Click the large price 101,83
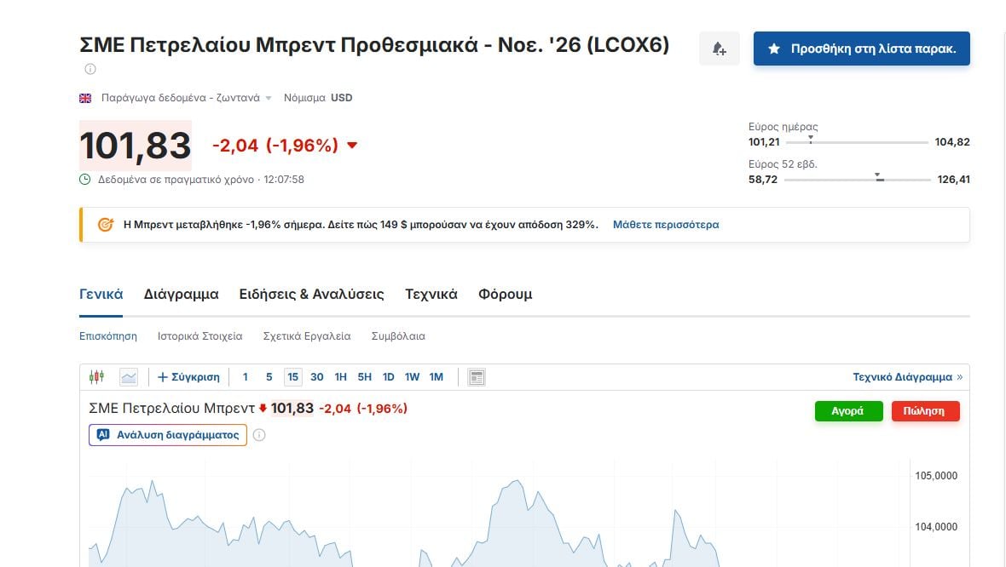Screen dimensions: 1006x567 click(x=136, y=146)
